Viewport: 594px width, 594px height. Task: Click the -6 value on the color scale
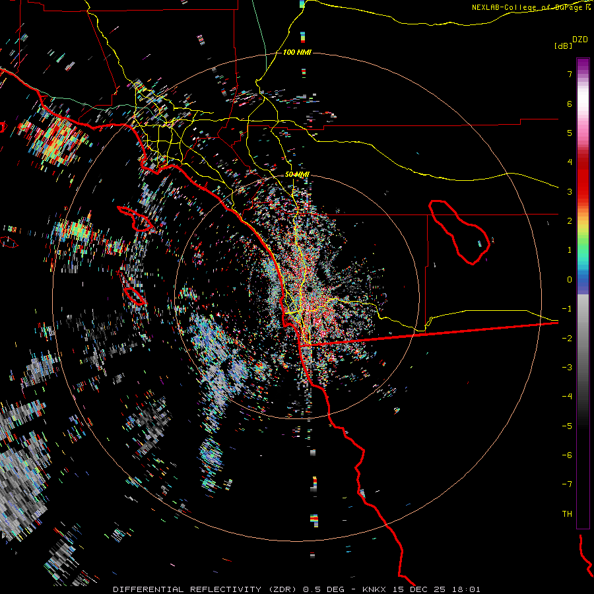[x=567, y=455]
